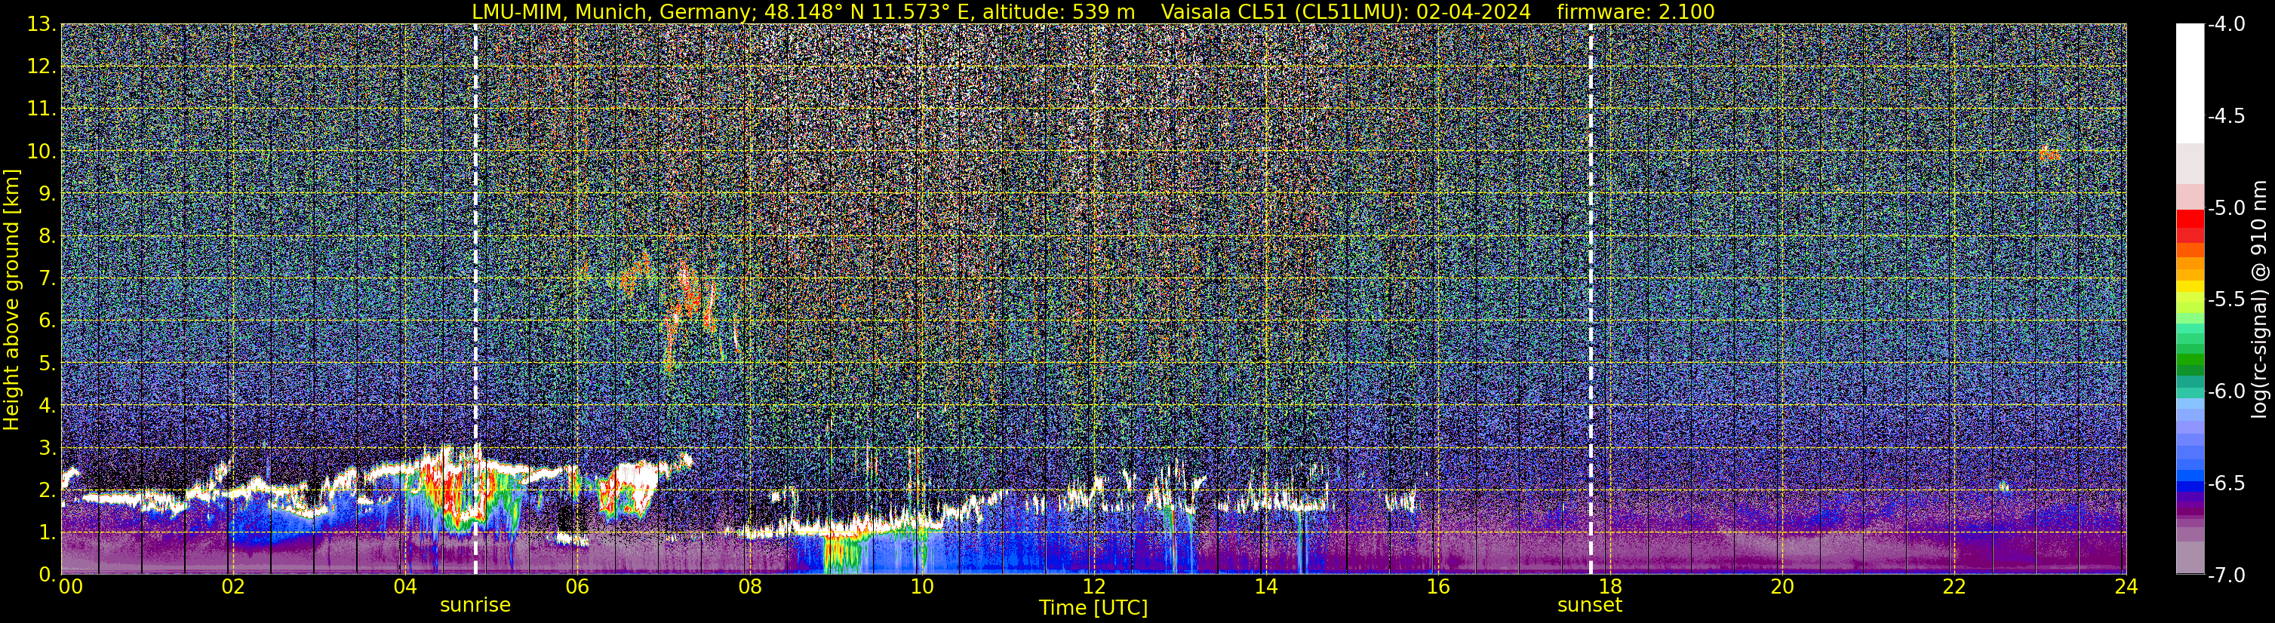Click the y-axis tick label '11.'
Image resolution: width=2275 pixels, height=623 pixels.
coord(42,109)
